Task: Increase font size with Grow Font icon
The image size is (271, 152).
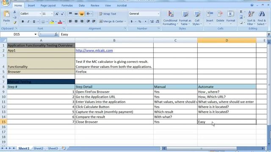Action: point(57,14)
